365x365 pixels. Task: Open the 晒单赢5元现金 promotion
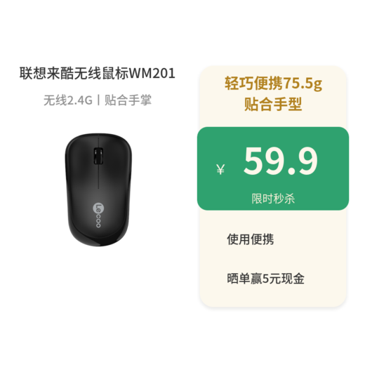click(265, 279)
